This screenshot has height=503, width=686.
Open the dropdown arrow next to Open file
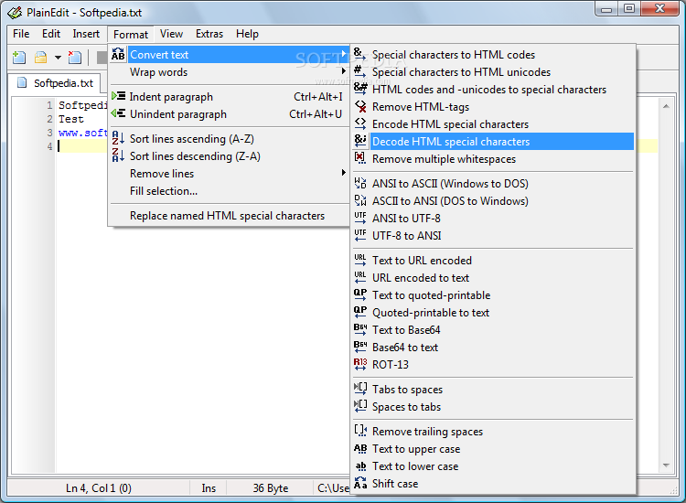58,58
